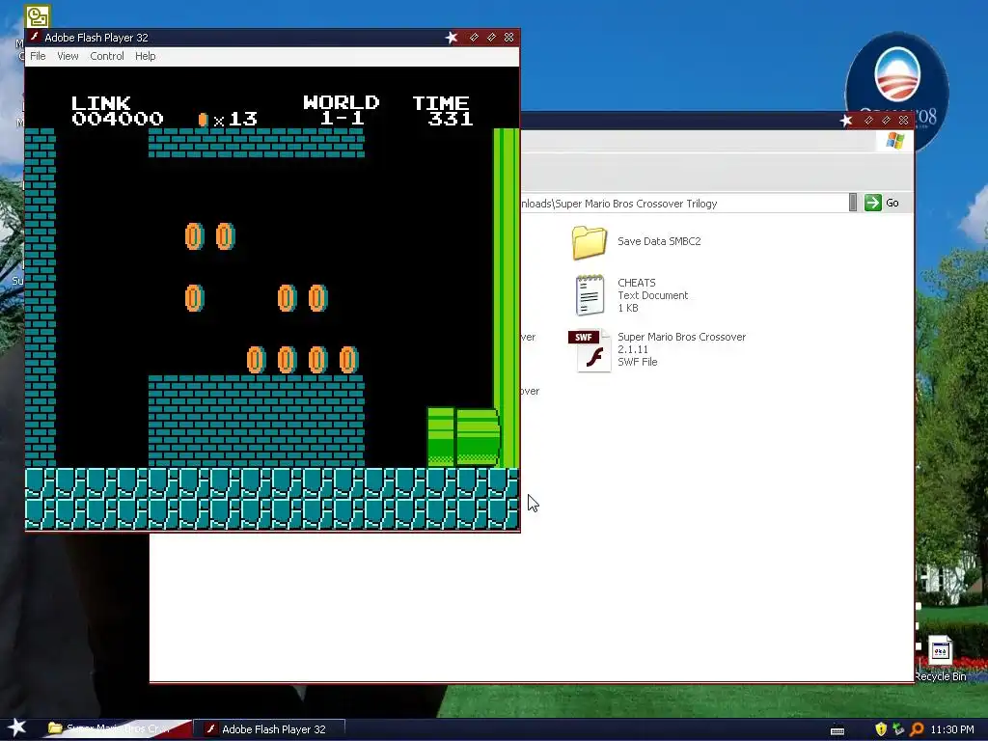The image size is (988, 741).
Task: Switch to Adobe Flash Player 32 taskbar button
Action: tap(269, 729)
